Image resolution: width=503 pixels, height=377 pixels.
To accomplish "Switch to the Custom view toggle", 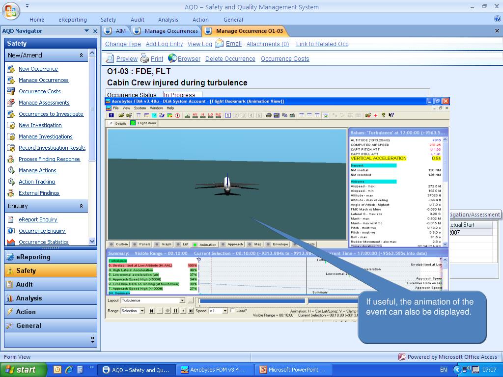I will (x=119, y=244).
